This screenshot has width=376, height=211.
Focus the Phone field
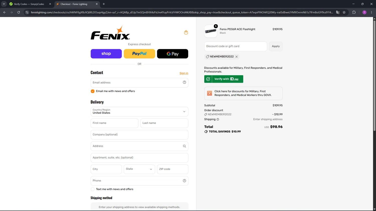coord(139,181)
